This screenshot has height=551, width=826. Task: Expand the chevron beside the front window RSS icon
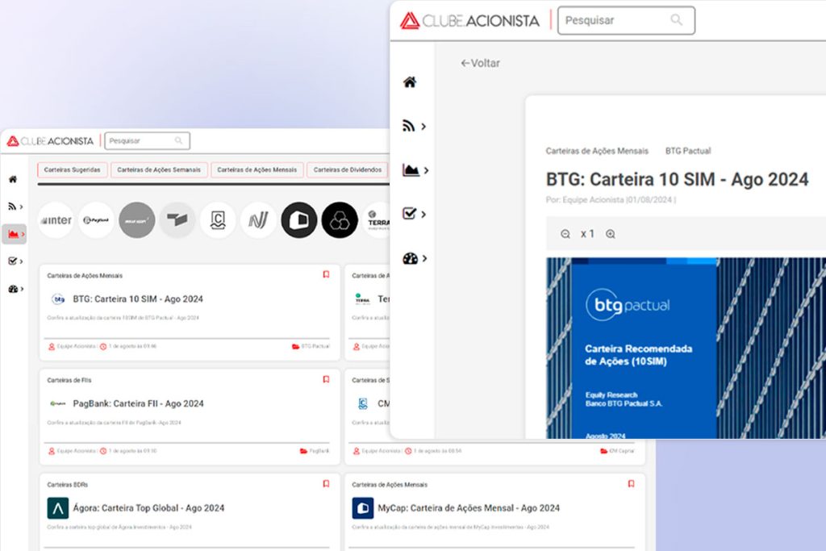coord(423,127)
